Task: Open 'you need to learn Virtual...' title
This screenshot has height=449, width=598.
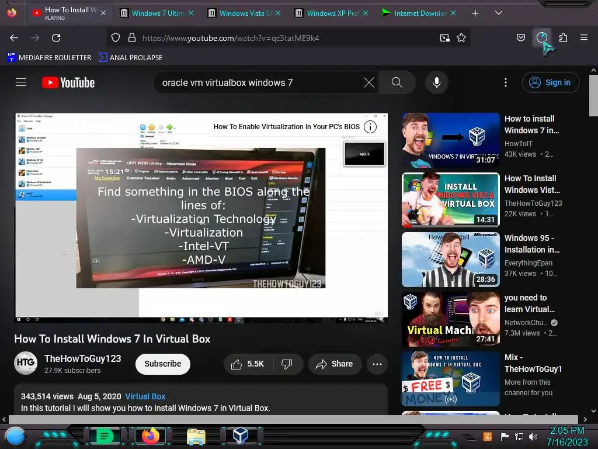Action: 530,303
